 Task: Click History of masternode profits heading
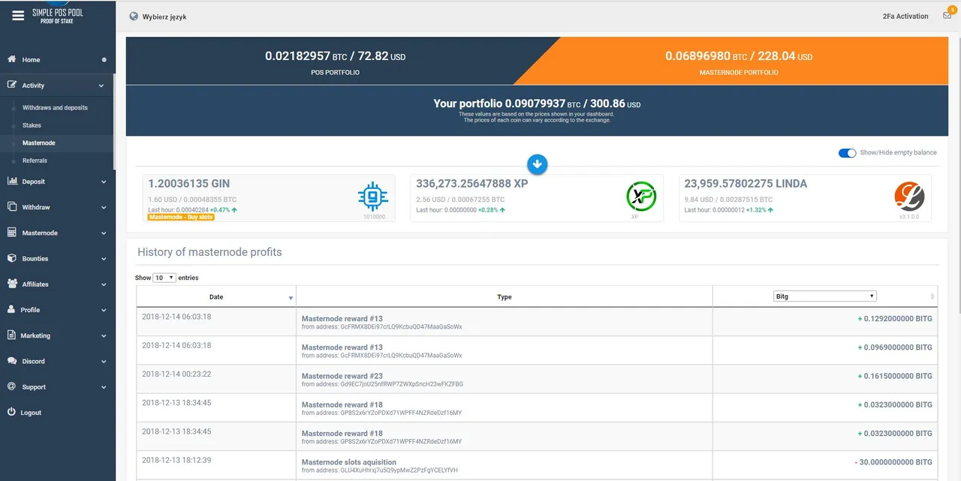point(209,252)
